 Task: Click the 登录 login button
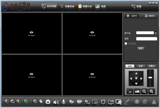coord(141,48)
